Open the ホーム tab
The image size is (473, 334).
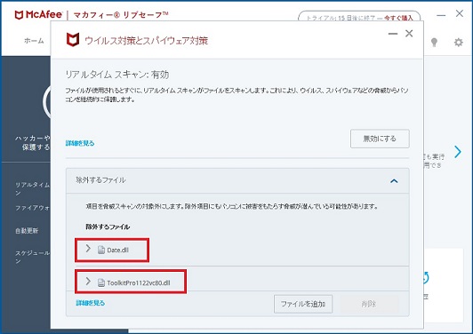(34, 41)
